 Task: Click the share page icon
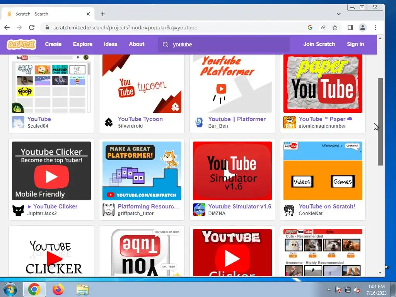tap(323, 27)
